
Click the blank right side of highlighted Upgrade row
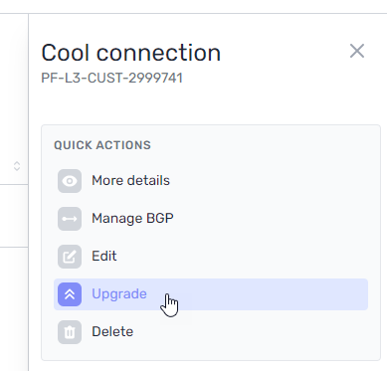[x=272, y=294]
